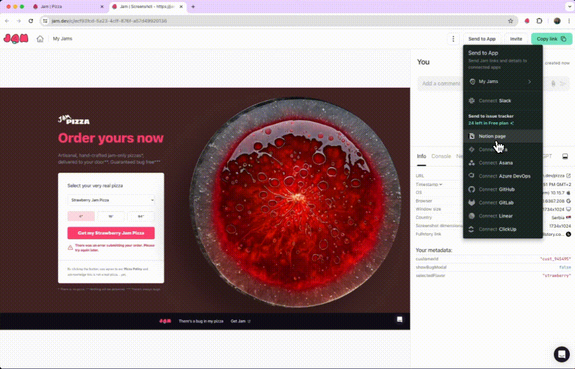
Task: Toggle the panel layout dock icon
Action: coord(565,156)
